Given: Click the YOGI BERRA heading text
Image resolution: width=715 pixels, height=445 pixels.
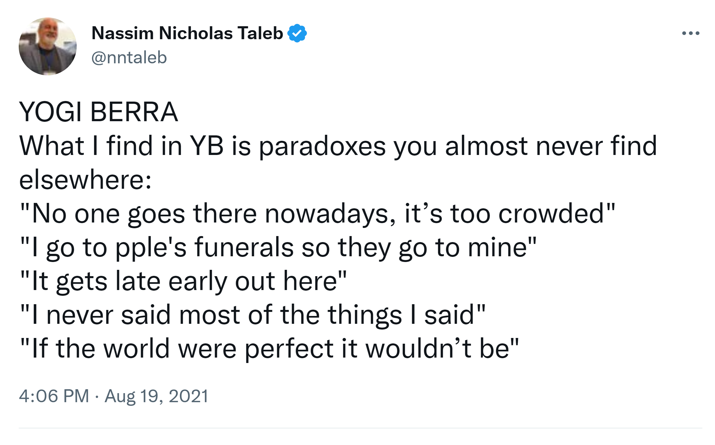Looking at the screenshot, I should point(98,112).
